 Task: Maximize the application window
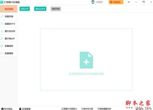(x=144, y=2)
